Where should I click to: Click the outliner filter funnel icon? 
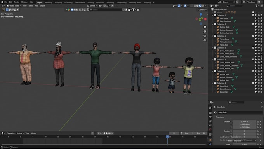pyautogui.click(x=257, y=6)
